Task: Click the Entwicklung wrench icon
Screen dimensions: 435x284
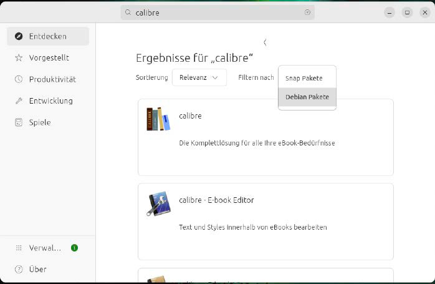Action: click(x=19, y=100)
